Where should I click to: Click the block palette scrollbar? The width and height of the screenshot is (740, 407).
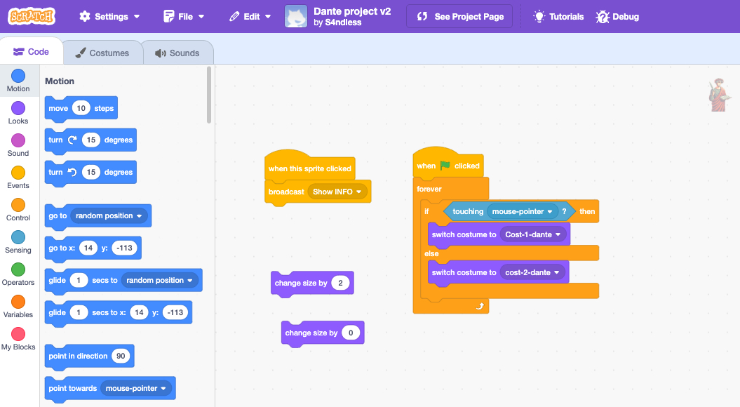209,95
